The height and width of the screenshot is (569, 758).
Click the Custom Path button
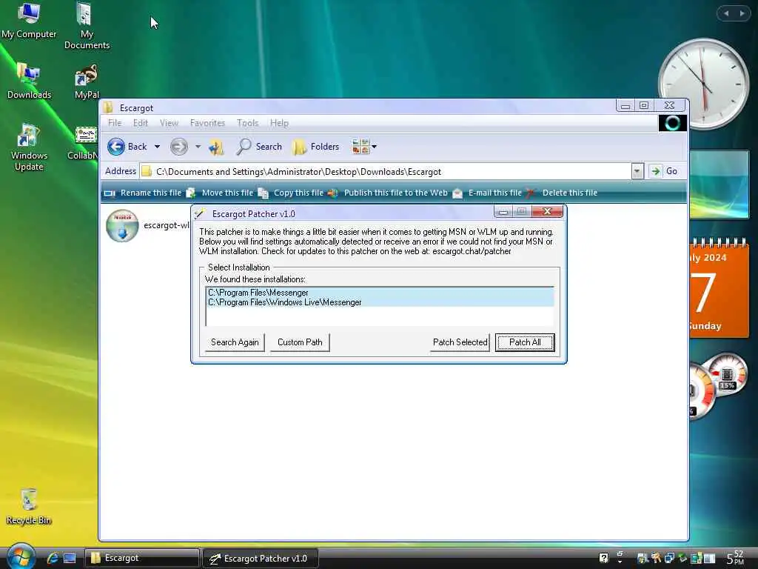pyautogui.click(x=300, y=342)
